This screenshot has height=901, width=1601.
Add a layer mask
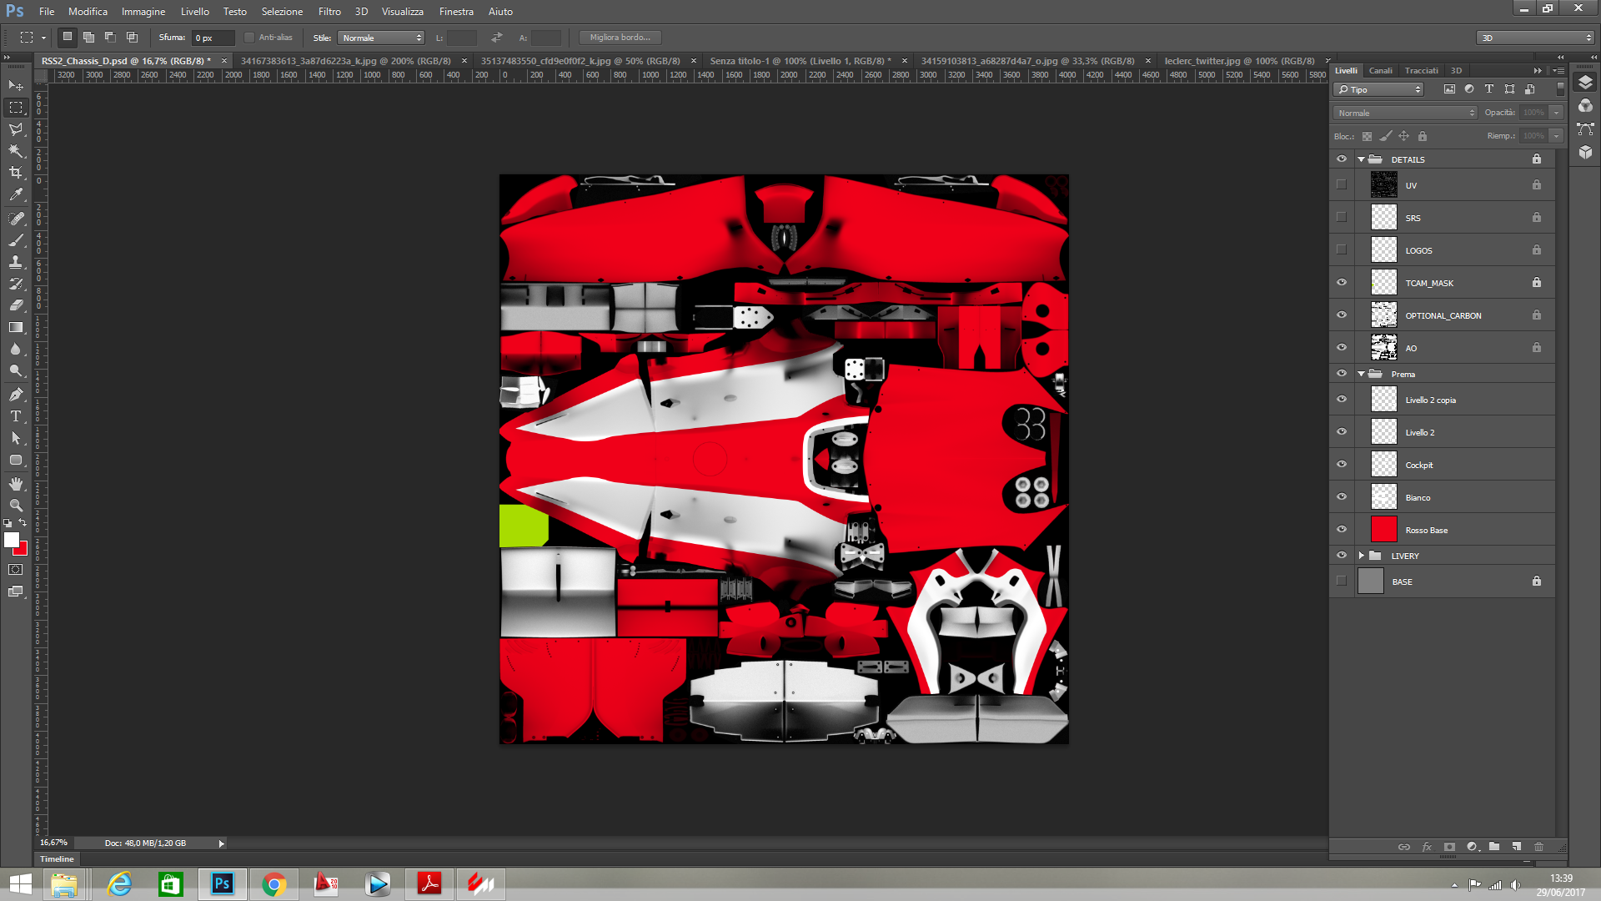pyautogui.click(x=1449, y=847)
